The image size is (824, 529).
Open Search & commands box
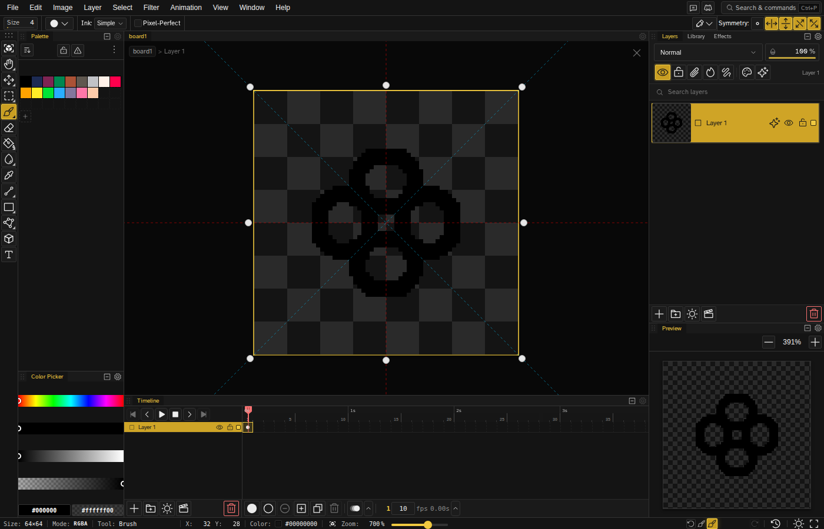(771, 8)
